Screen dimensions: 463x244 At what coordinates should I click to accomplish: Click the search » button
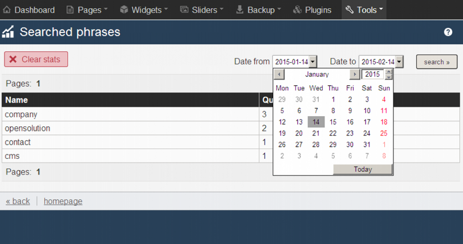(x=437, y=62)
